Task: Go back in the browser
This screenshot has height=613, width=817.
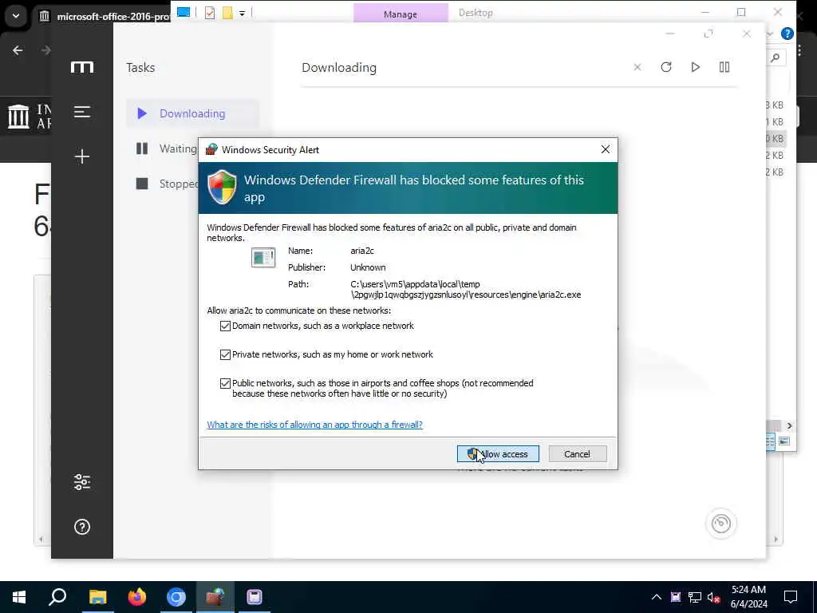Action: click(18, 50)
